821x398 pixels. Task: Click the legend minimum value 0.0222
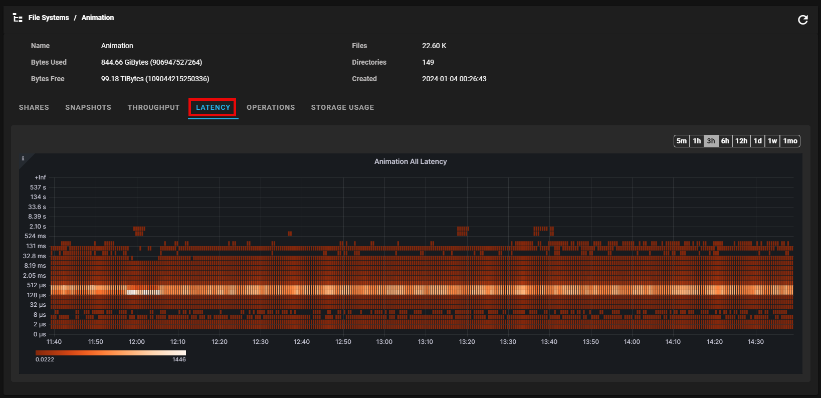(45, 359)
